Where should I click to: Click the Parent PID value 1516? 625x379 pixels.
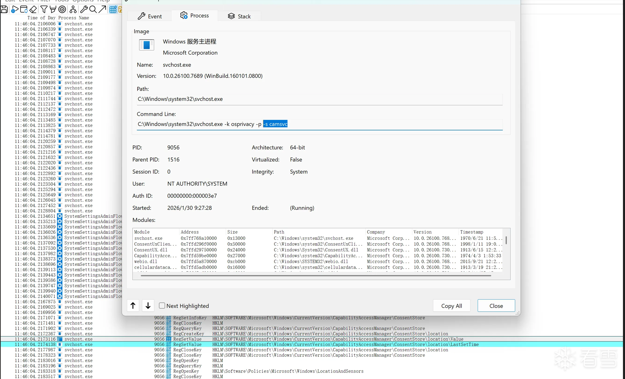point(173,160)
